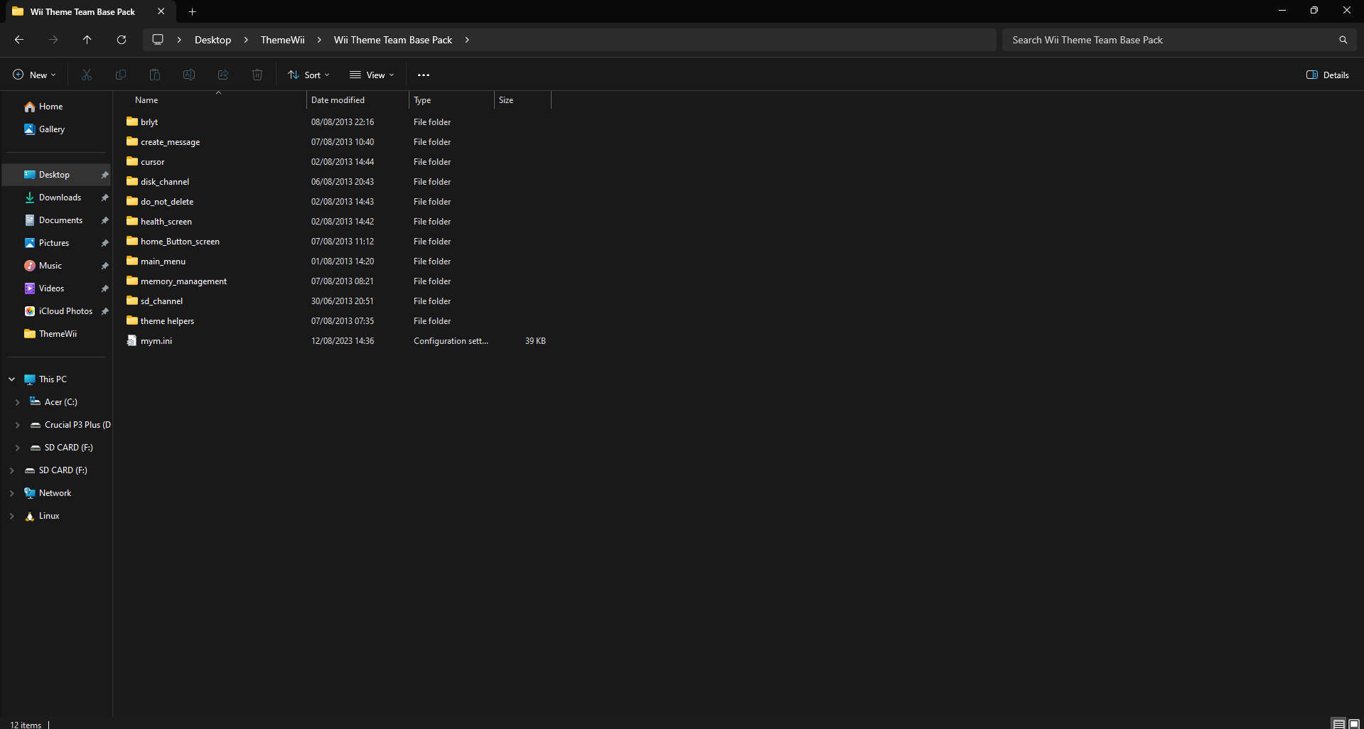Expand chevron after ThemeWii in breadcrumb
This screenshot has height=729, width=1364.
pyautogui.click(x=319, y=40)
